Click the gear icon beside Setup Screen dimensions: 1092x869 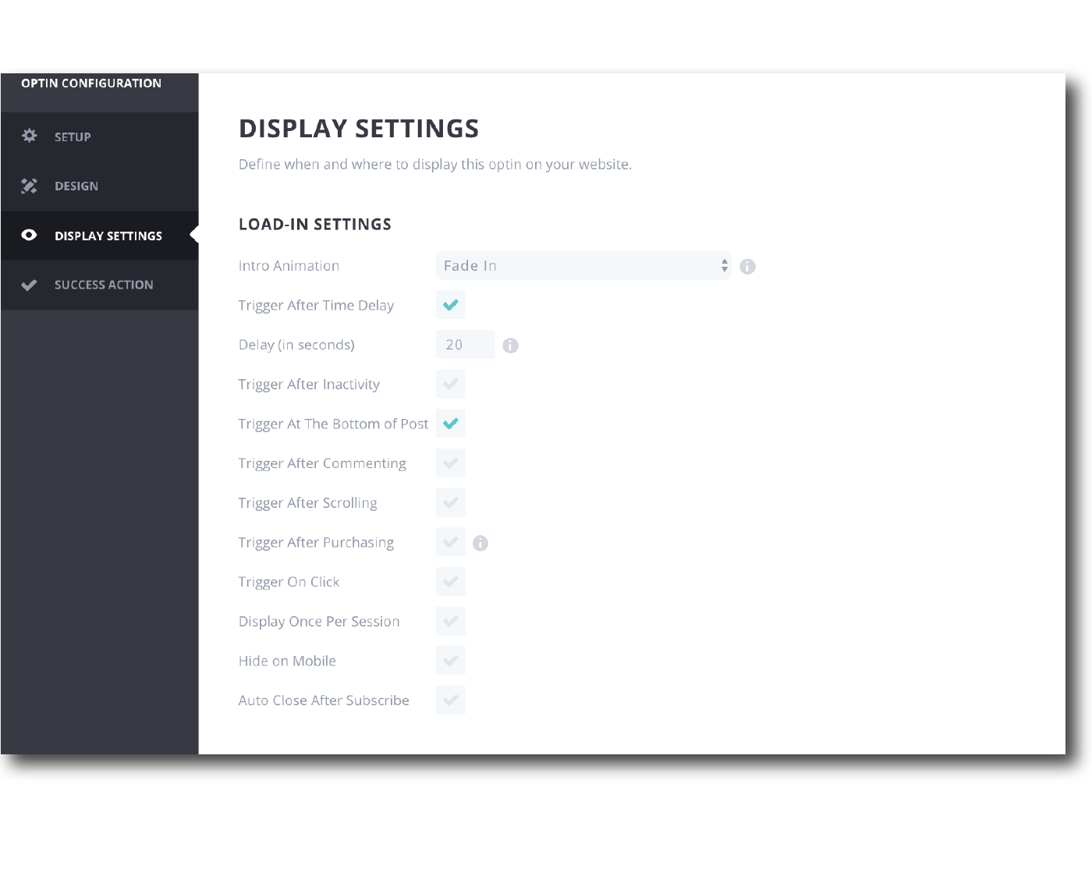(x=30, y=137)
